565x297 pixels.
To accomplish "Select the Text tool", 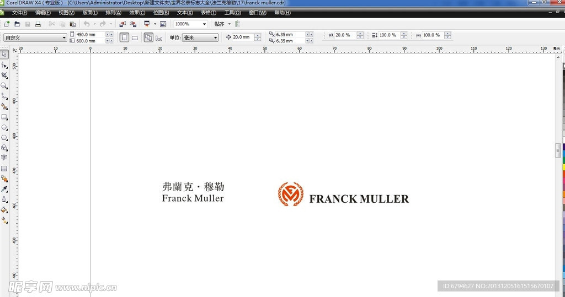I will 4,158.
